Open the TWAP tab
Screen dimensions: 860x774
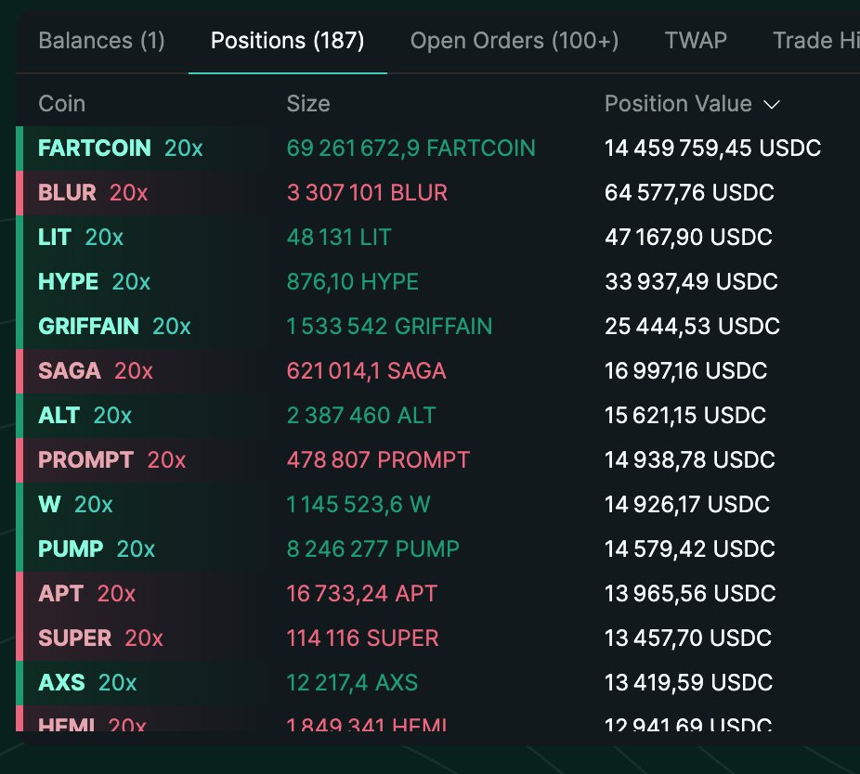(696, 41)
